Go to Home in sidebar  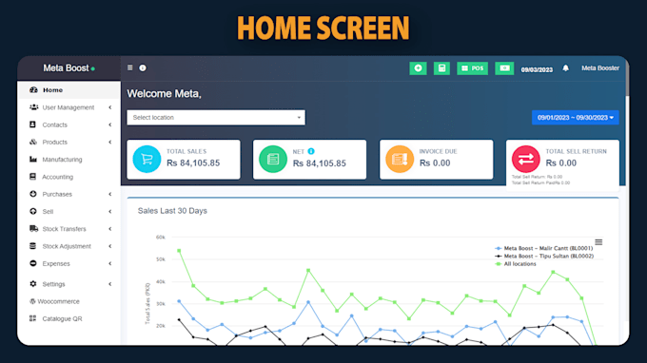(x=69, y=90)
